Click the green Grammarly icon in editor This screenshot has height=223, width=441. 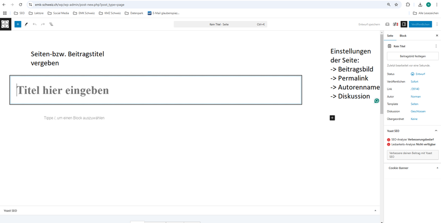(x=377, y=101)
